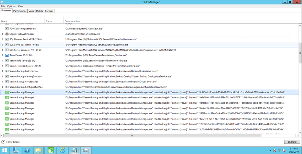
Task: Switch to the Performance tab
Action: point(20,11)
